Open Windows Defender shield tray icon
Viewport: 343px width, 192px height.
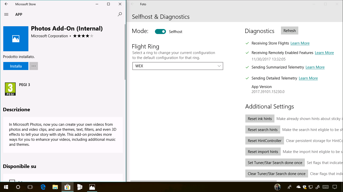point(305,187)
